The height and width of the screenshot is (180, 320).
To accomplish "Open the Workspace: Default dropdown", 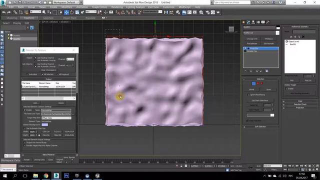I will click(66, 2).
